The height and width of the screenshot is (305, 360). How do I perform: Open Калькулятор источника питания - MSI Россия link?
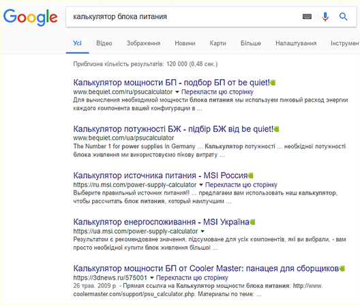pyautogui.click(x=160, y=175)
